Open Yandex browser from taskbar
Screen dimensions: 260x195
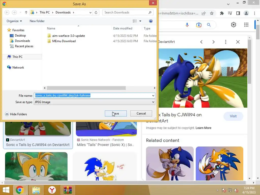(x=52, y=190)
